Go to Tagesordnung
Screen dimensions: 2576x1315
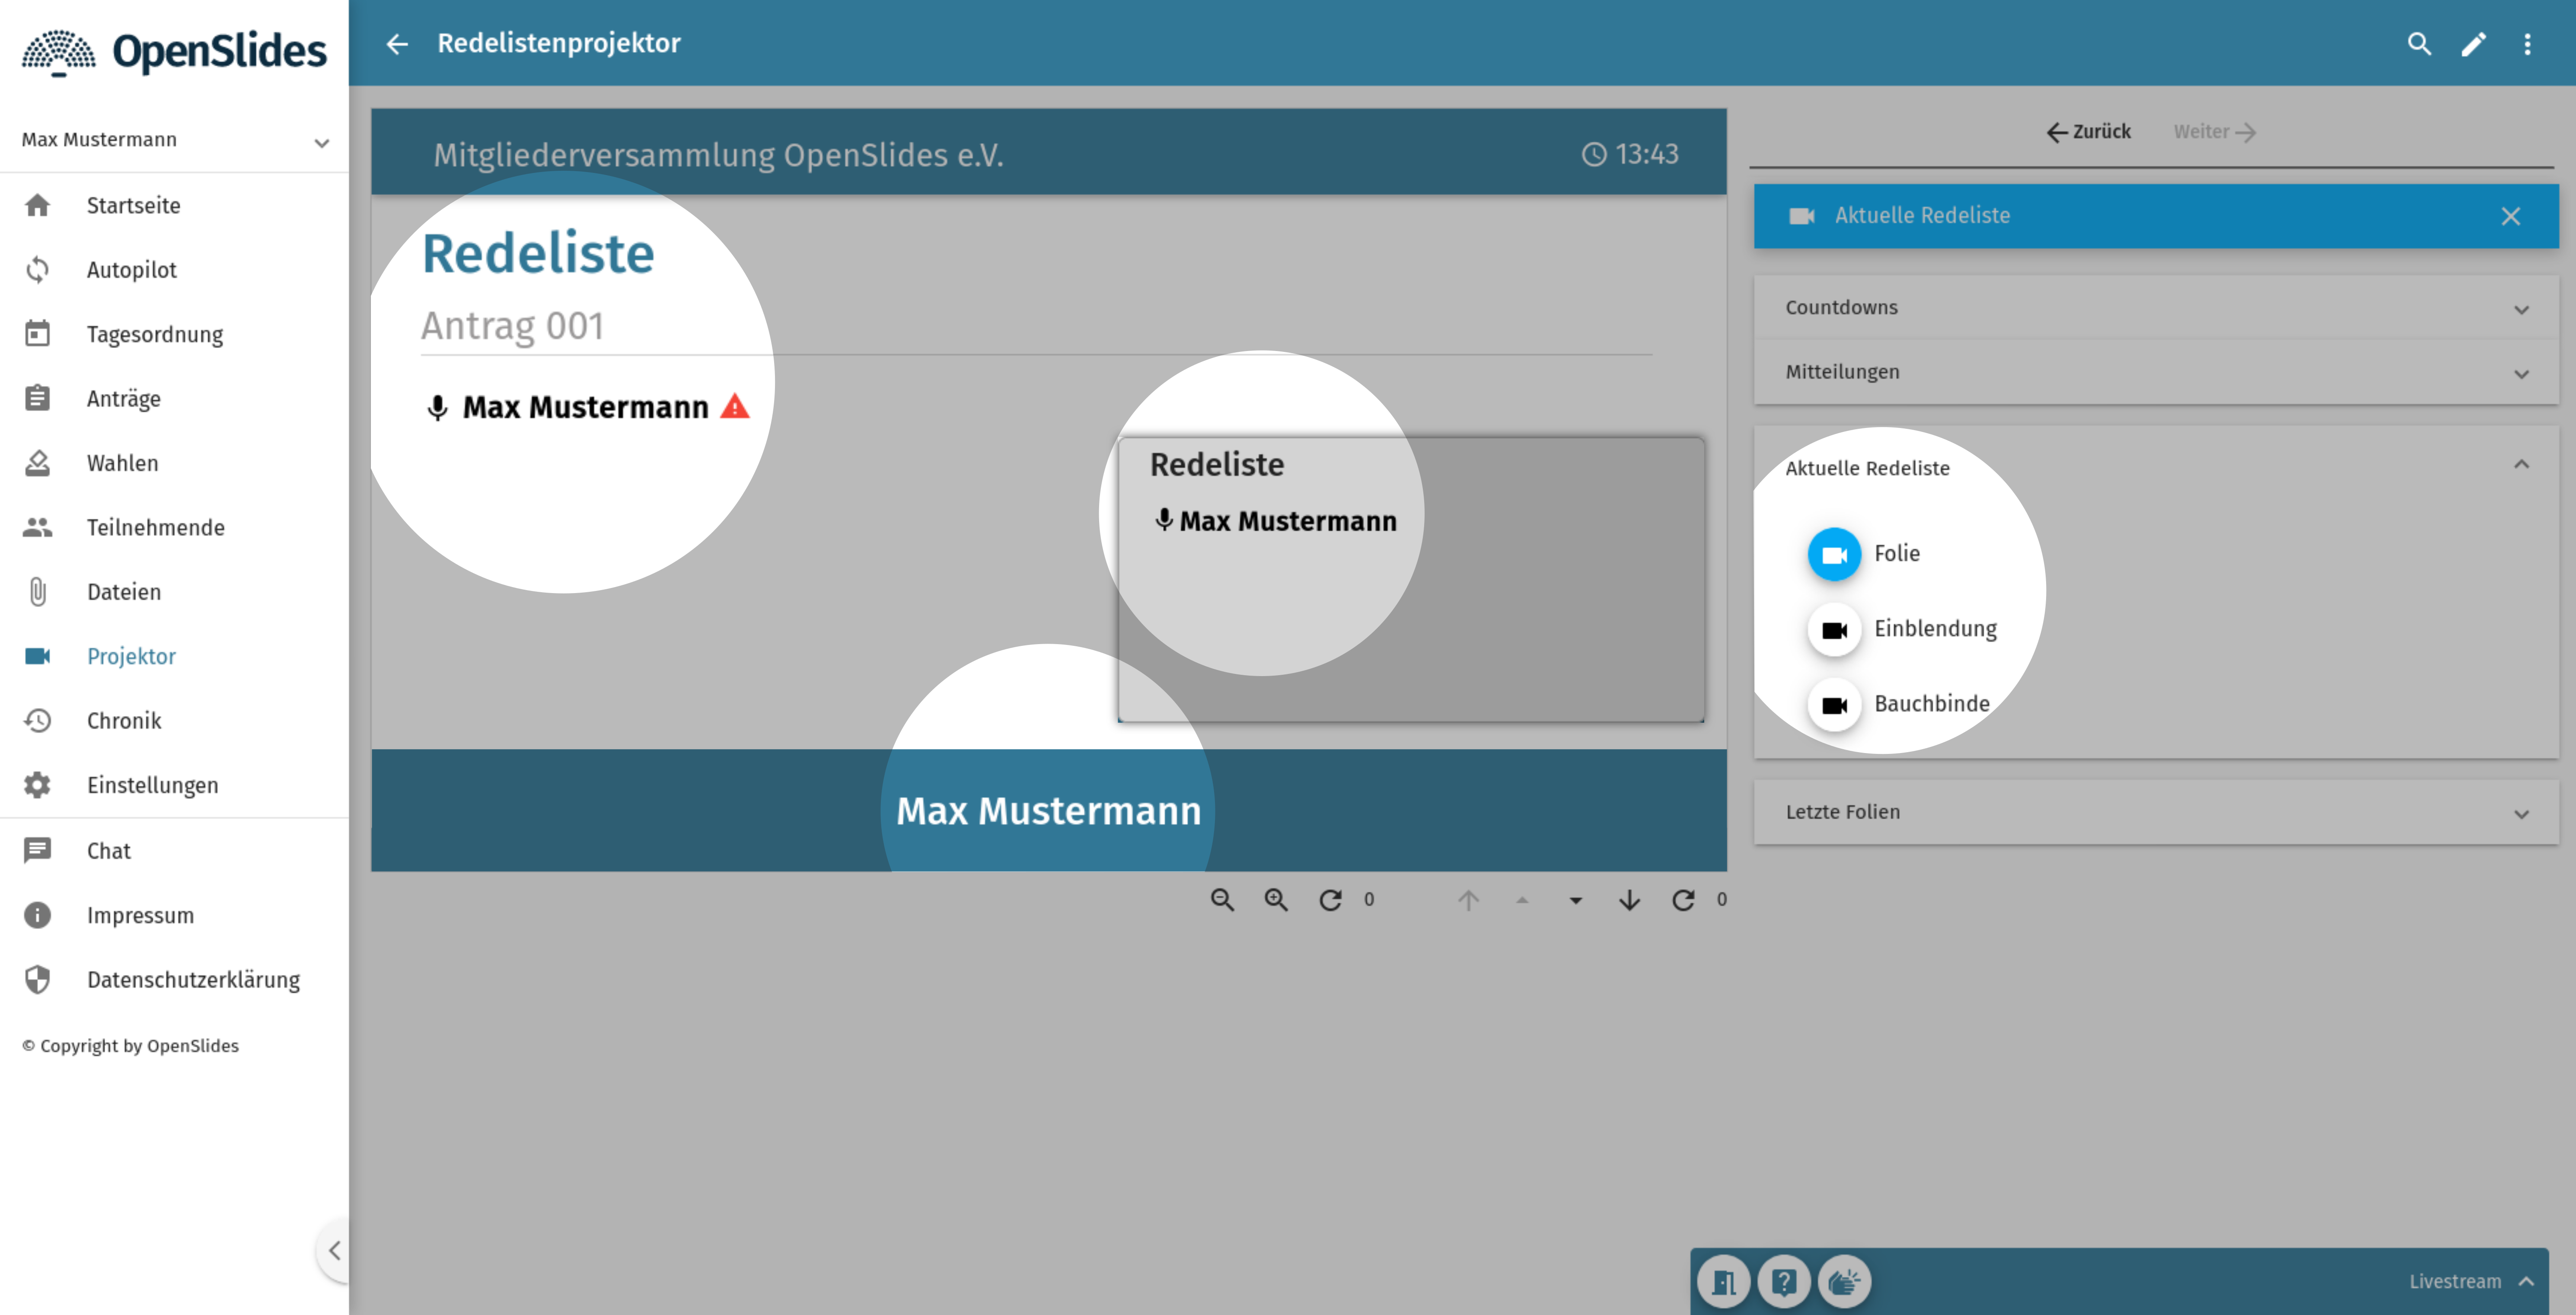point(175,334)
